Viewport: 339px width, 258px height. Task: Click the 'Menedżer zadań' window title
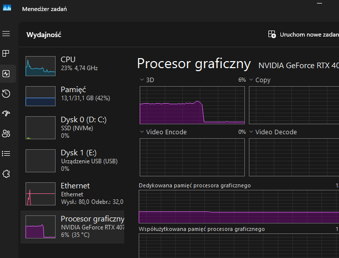(45, 9)
